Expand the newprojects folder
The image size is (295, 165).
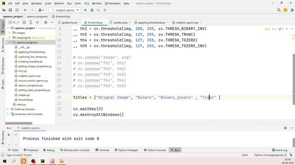point(9,38)
